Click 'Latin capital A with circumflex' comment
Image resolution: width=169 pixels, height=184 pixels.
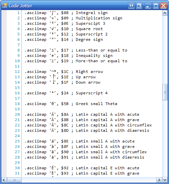tap(114, 125)
